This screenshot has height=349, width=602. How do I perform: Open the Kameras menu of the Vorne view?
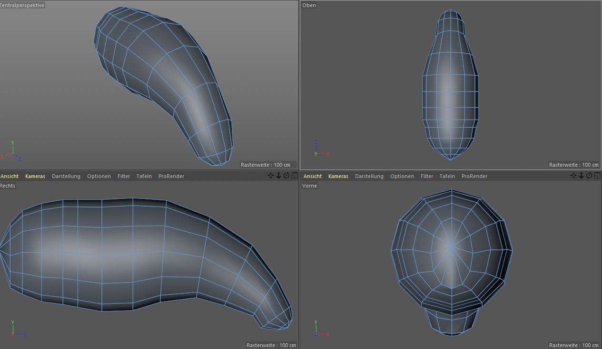(x=338, y=176)
